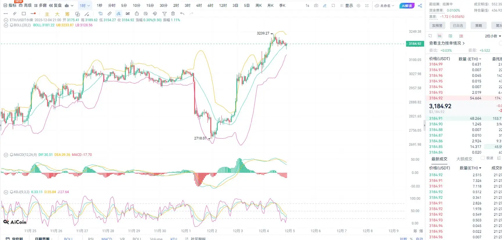
Task: Start 复盘 replay mode
Action: (x=55, y=6)
